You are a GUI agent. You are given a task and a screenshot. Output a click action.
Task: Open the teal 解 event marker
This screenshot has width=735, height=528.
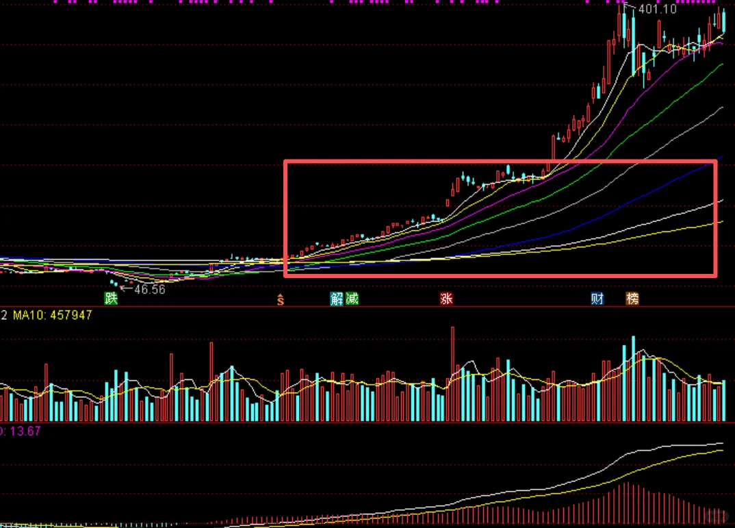coord(337,299)
